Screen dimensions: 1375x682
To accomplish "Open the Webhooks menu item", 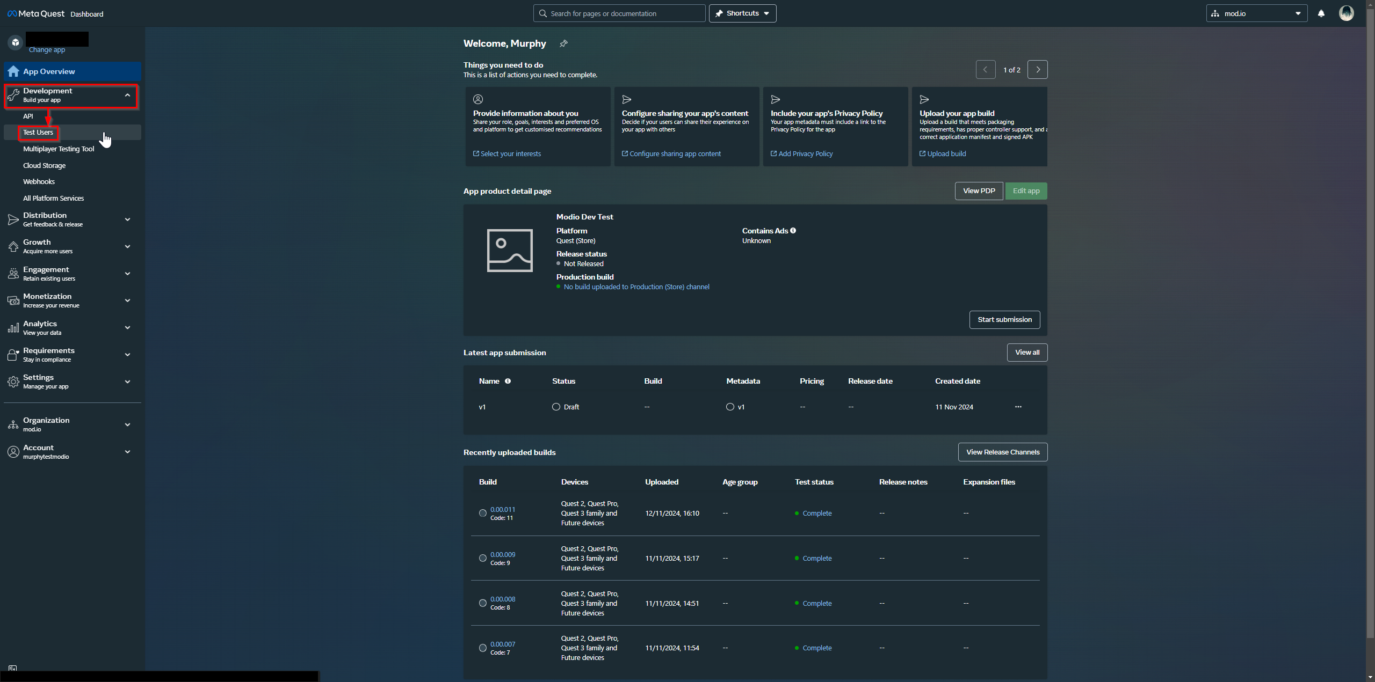I will (x=39, y=182).
